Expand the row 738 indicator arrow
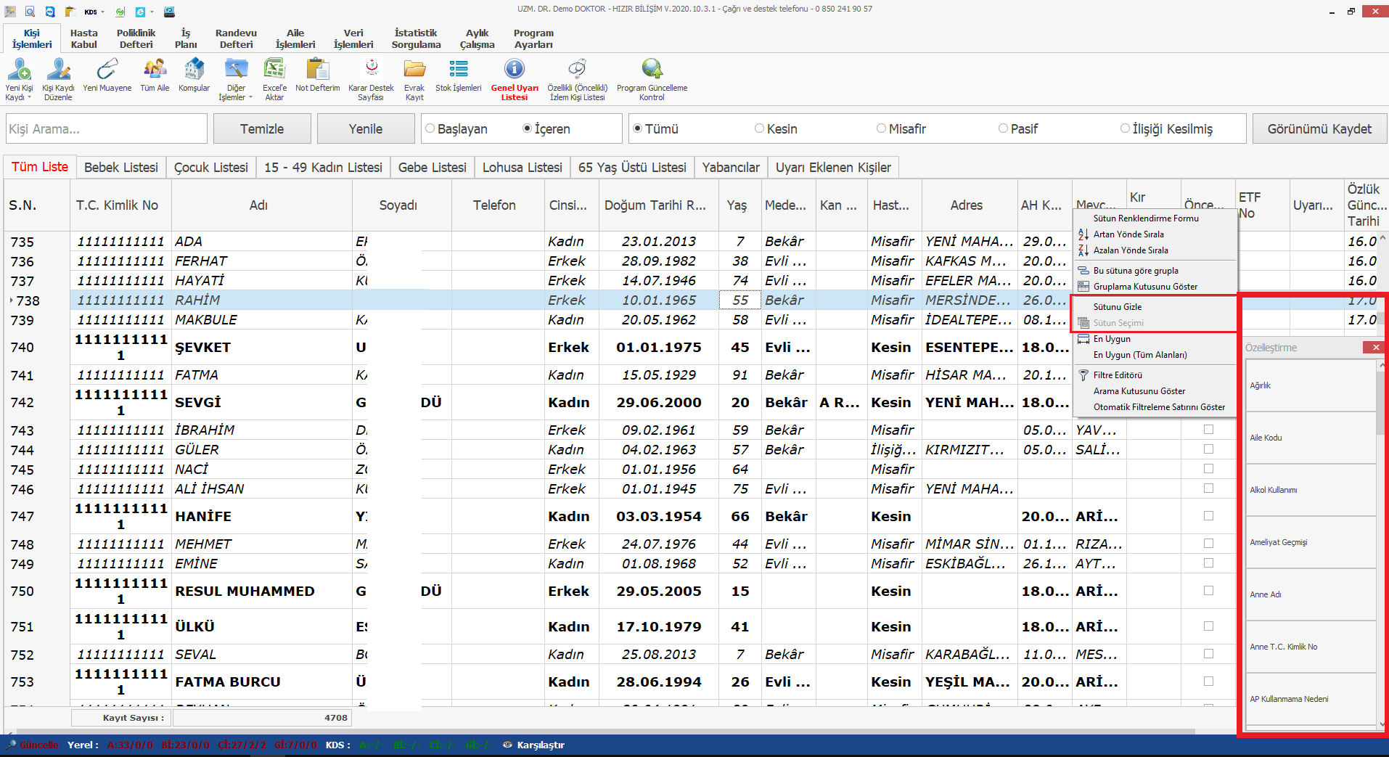The height and width of the screenshot is (757, 1389). point(11,300)
